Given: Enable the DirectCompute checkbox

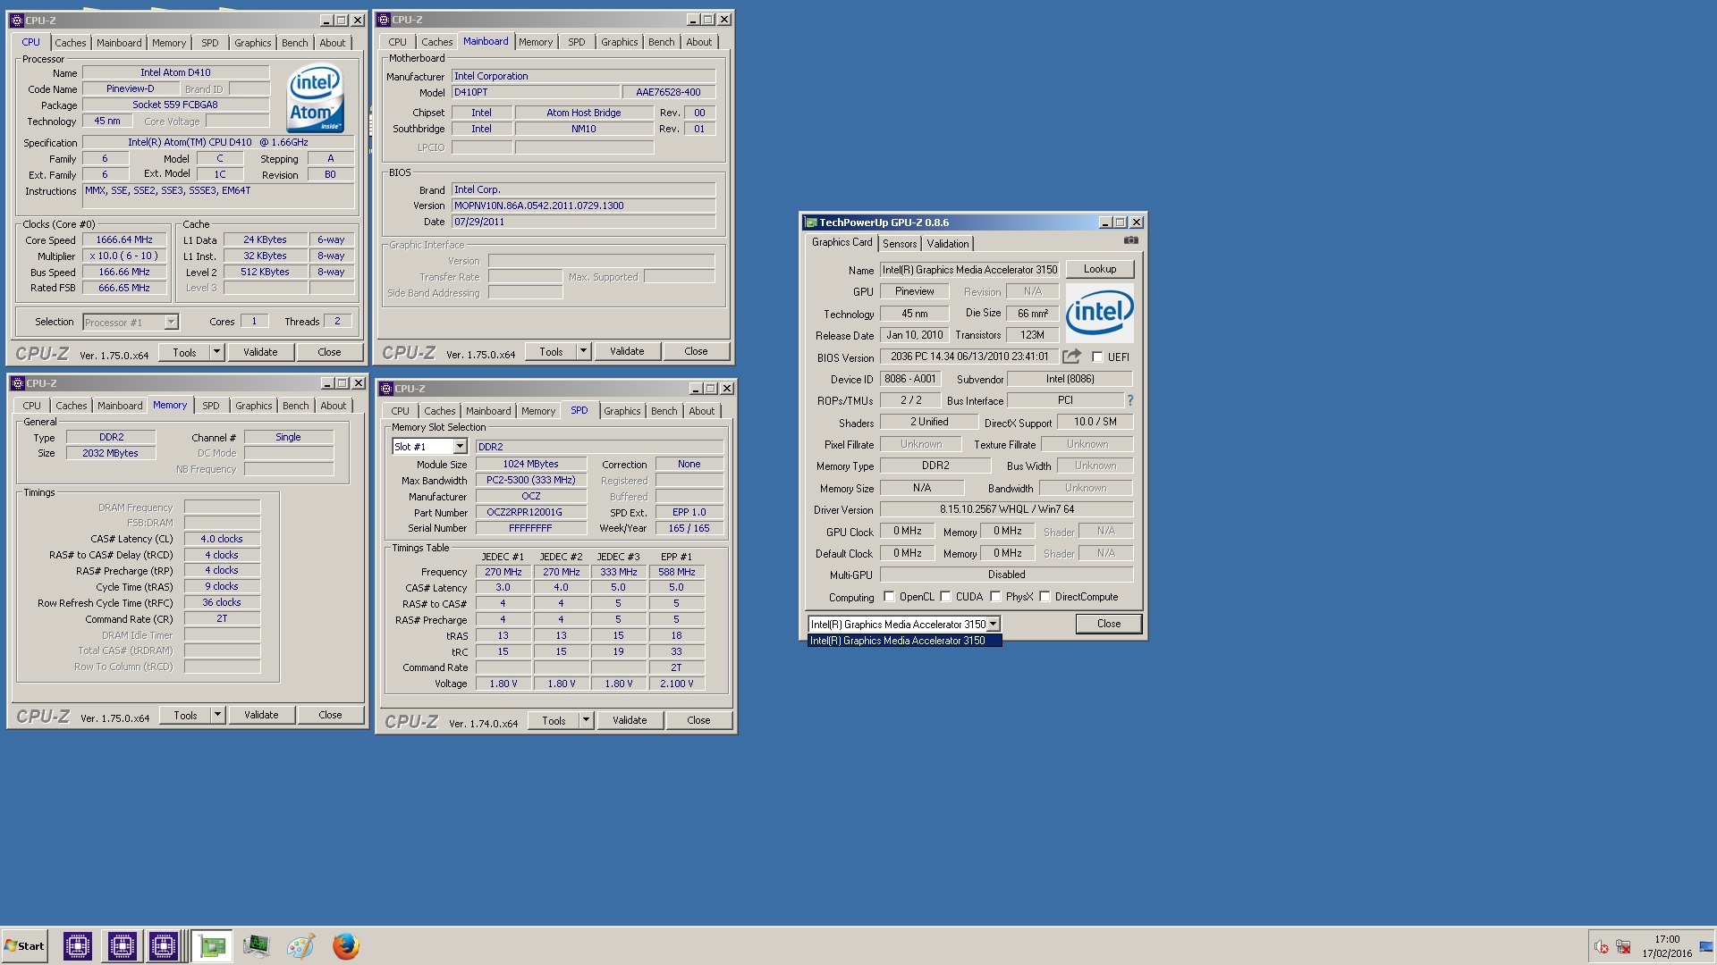Looking at the screenshot, I should click(1045, 597).
